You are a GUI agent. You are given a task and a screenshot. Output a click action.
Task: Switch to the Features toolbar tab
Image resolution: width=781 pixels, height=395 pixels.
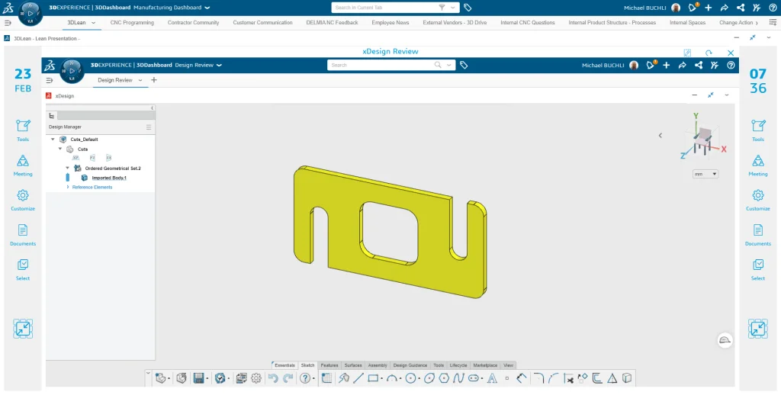point(329,365)
